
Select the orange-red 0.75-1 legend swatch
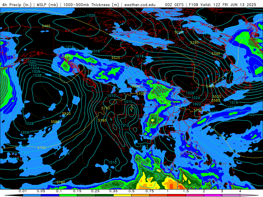point(159,195)
